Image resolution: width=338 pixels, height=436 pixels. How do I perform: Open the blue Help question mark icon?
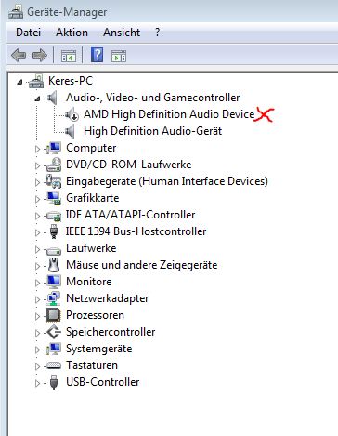(97, 55)
